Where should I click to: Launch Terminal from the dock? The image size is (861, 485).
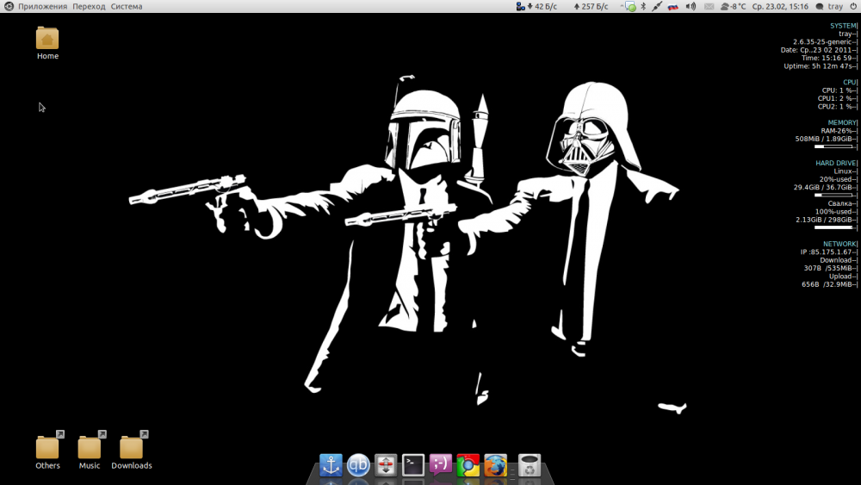pos(413,465)
